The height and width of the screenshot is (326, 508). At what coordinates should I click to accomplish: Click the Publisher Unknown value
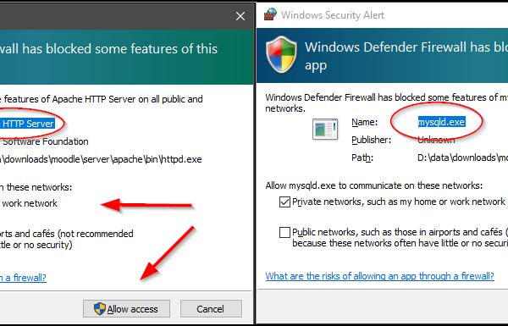coord(436,140)
